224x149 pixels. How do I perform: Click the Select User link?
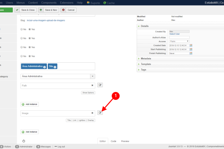pyautogui.click(x=175, y=34)
